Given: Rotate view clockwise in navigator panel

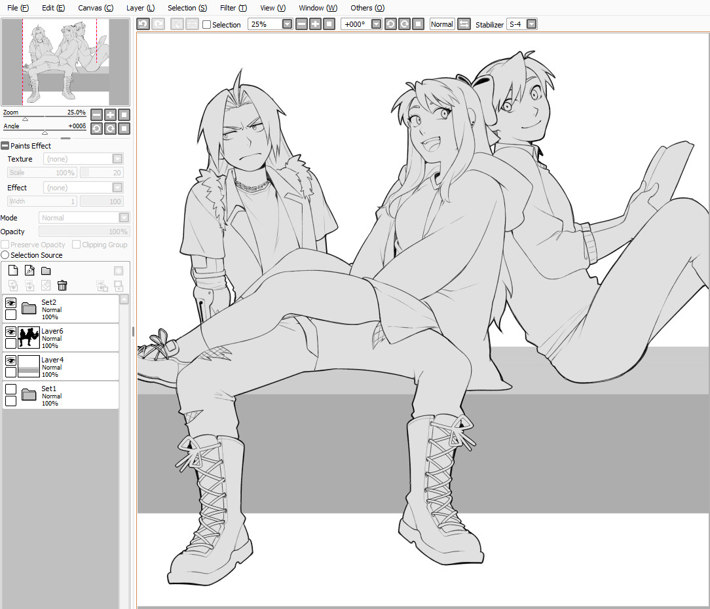Looking at the screenshot, I should 110,129.
